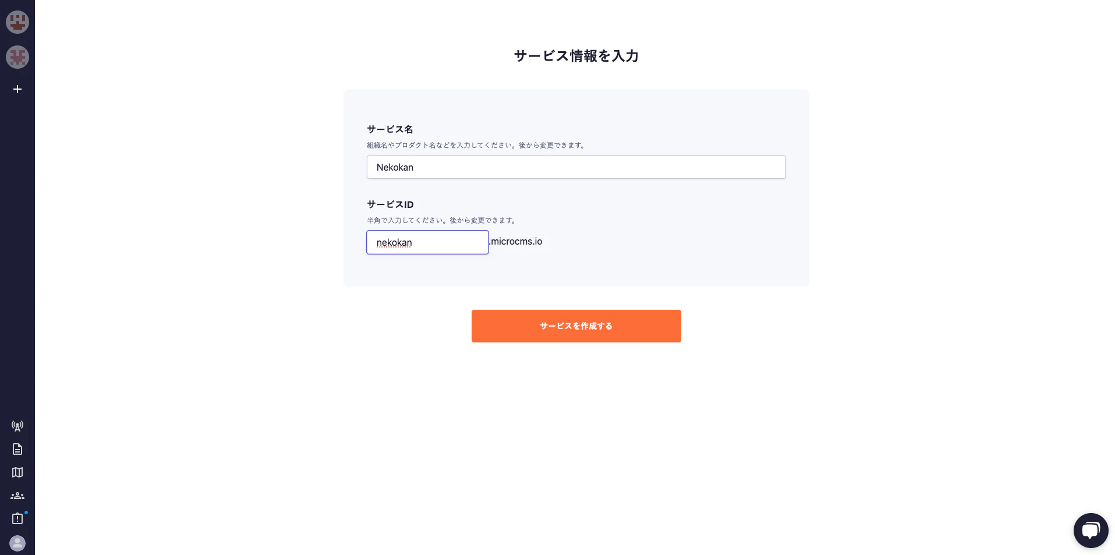This screenshot has height=555, width=1115.
Task: Open the first service avatar in sidebar
Action: click(17, 22)
